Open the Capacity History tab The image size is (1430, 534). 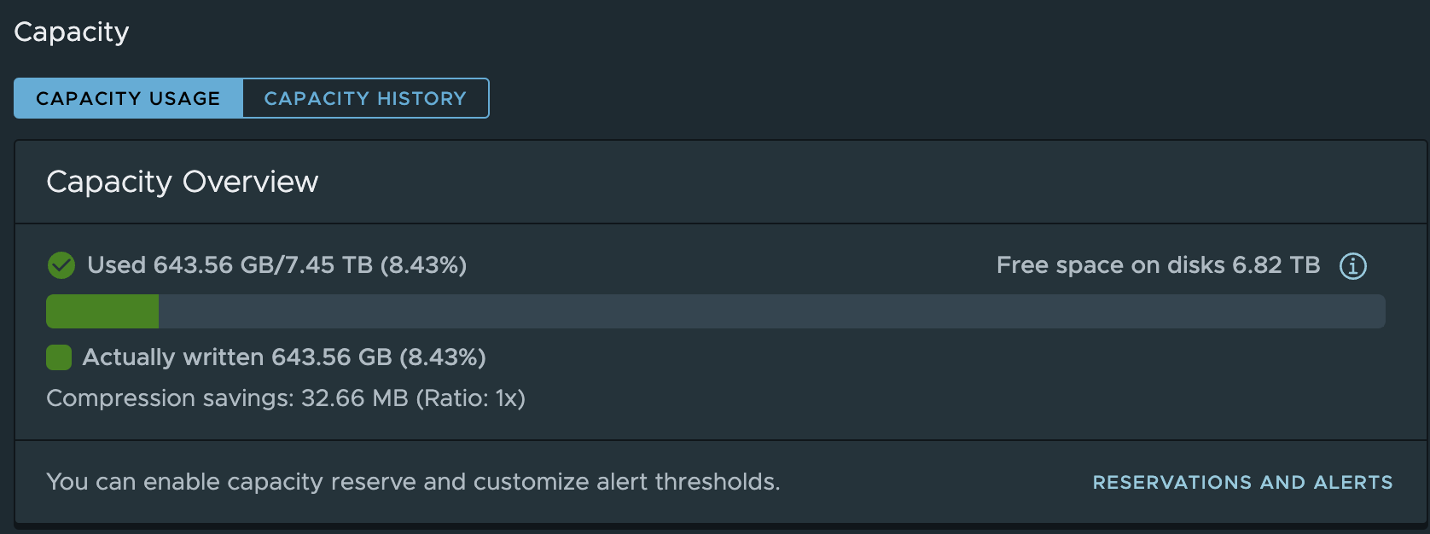point(365,99)
